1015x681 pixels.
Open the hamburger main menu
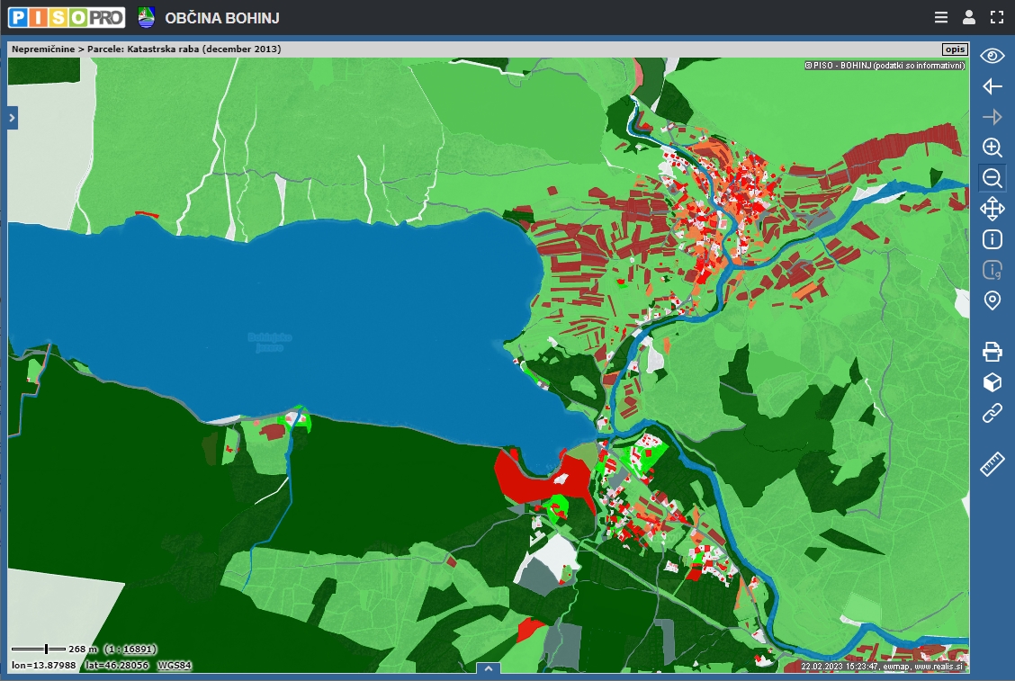940,17
